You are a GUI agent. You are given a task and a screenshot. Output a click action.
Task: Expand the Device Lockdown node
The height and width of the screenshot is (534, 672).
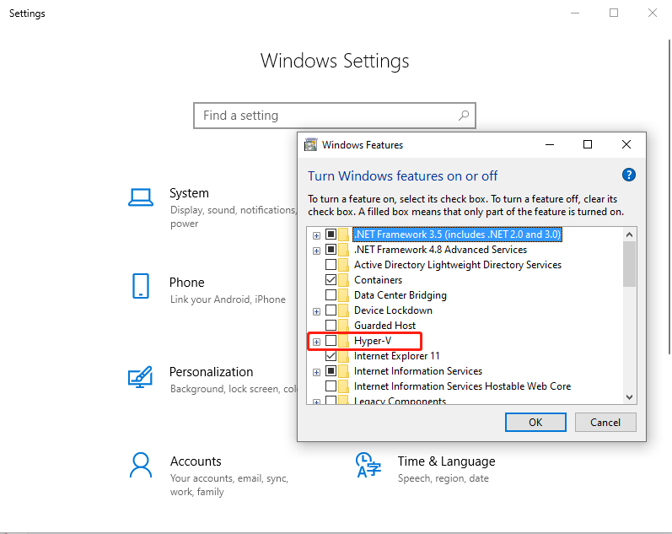(x=316, y=311)
